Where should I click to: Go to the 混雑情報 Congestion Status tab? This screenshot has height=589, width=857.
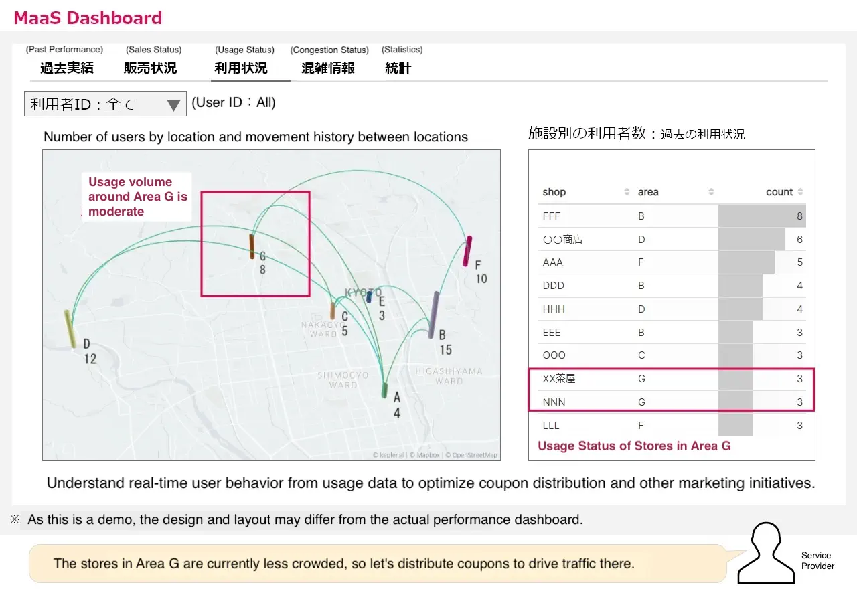pos(328,68)
